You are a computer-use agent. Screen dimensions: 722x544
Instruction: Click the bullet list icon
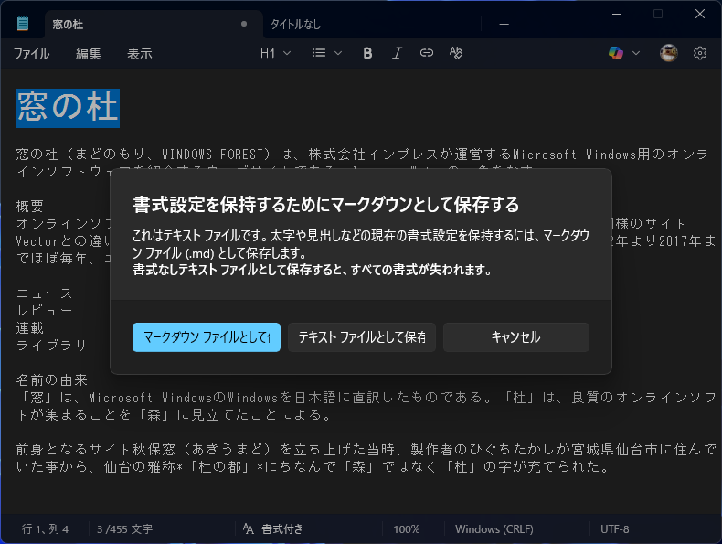(x=319, y=53)
